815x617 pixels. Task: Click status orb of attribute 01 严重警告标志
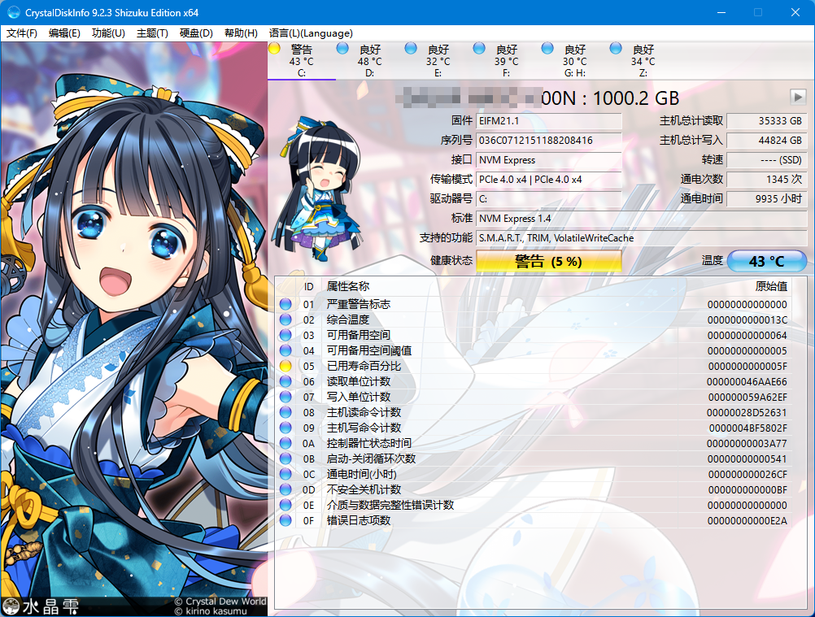(x=285, y=304)
